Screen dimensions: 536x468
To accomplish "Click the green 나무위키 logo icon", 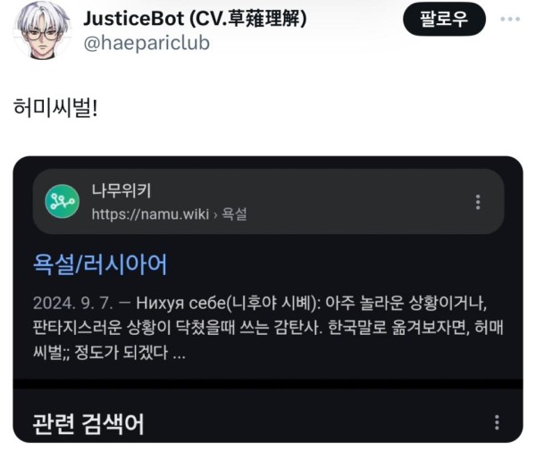I will click(63, 201).
